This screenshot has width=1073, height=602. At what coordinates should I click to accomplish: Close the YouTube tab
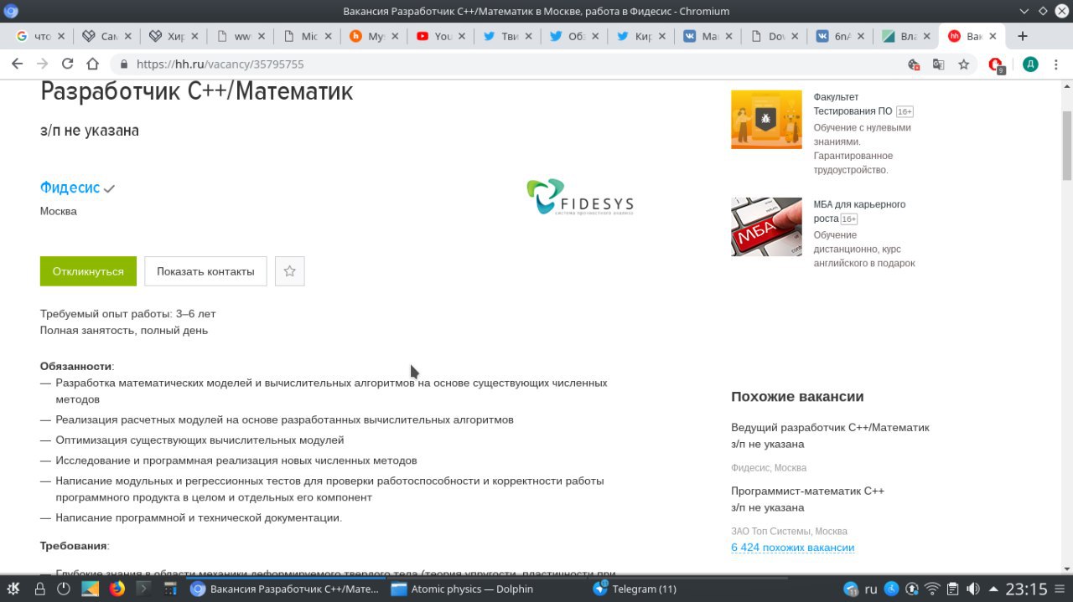click(x=463, y=36)
